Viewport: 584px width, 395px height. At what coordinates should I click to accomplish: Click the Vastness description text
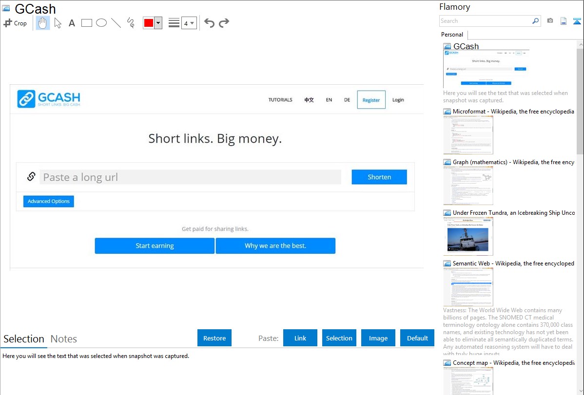tap(508, 332)
